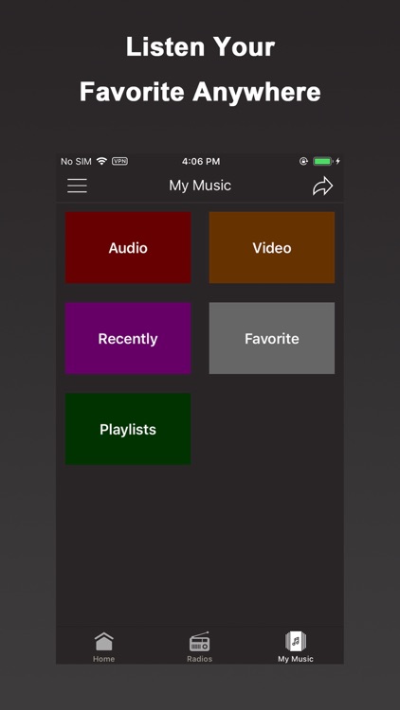Click the VPN status badge
Viewport: 400px width, 710px height.
click(x=119, y=161)
